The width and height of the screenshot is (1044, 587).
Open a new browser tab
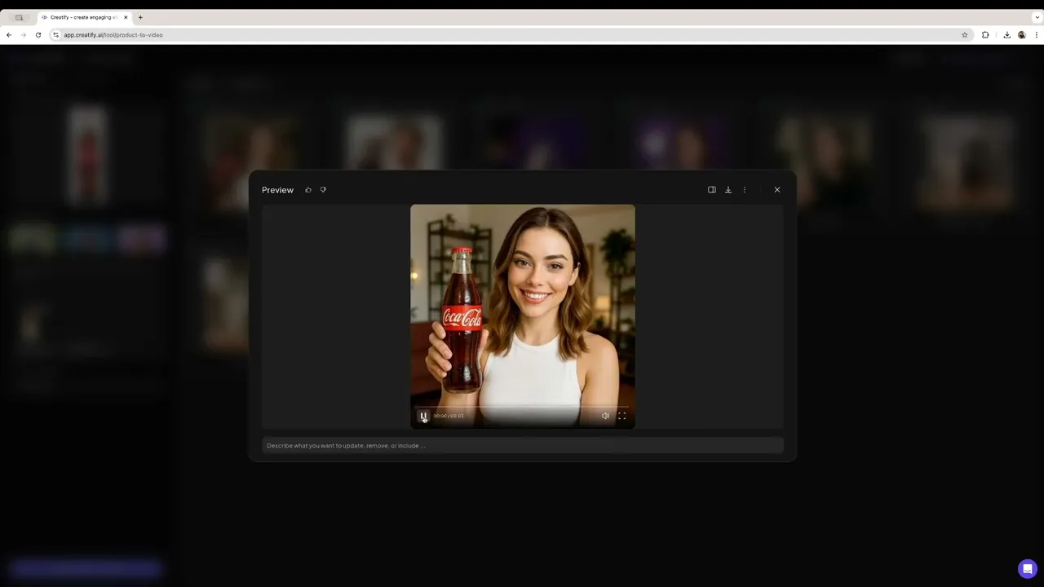pos(140,17)
